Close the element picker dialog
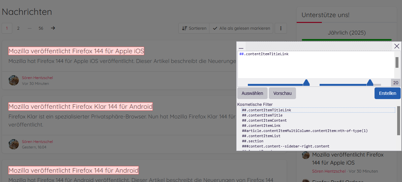 click(x=397, y=46)
